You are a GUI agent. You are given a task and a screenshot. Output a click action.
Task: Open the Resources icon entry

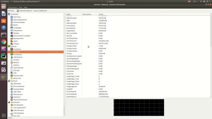12,78
